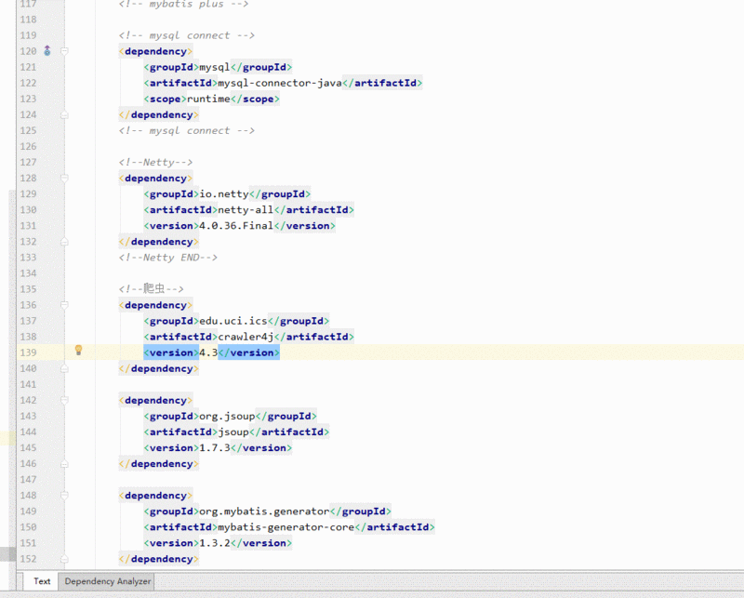Toggle the fold marker at line 146
Screen dimensions: 744x598
64,464
